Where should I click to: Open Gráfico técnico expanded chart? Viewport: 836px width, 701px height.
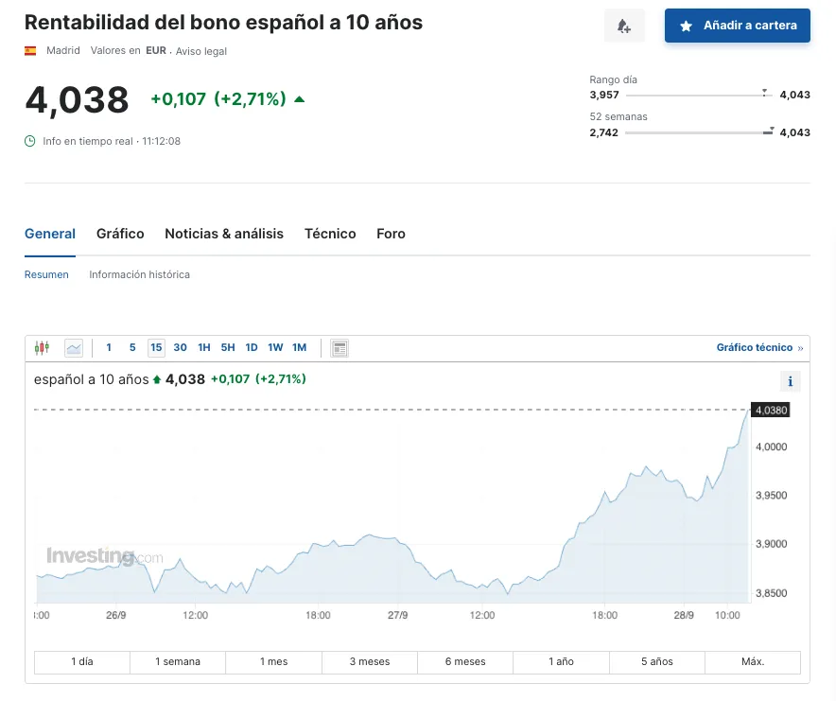coord(758,348)
